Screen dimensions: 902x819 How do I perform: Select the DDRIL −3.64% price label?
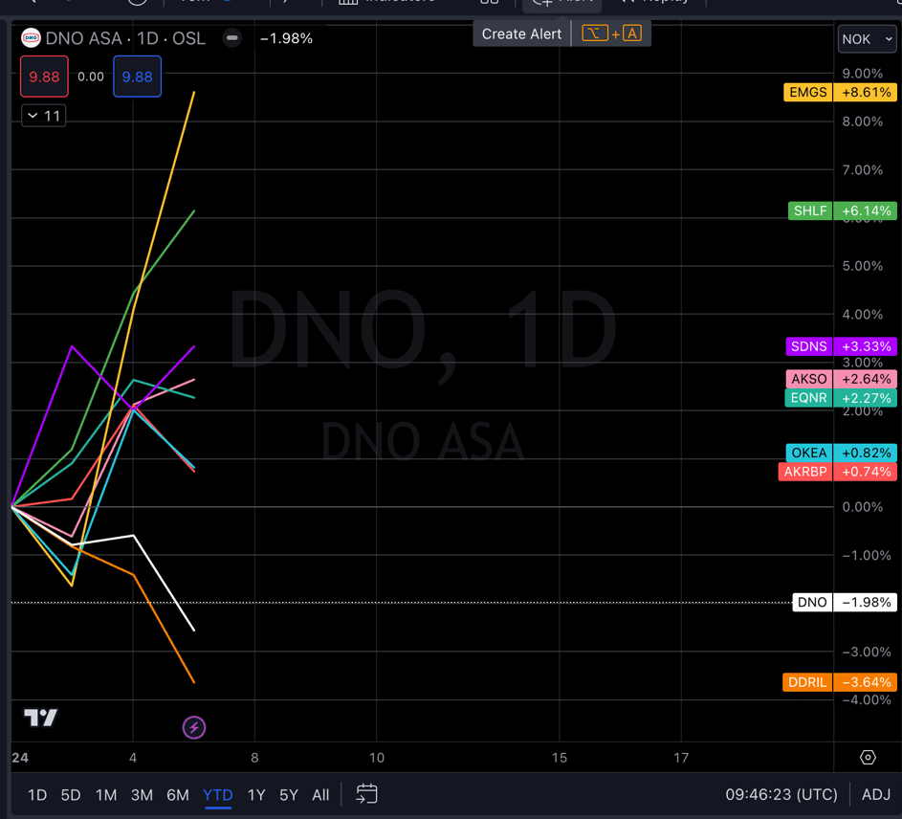839,682
